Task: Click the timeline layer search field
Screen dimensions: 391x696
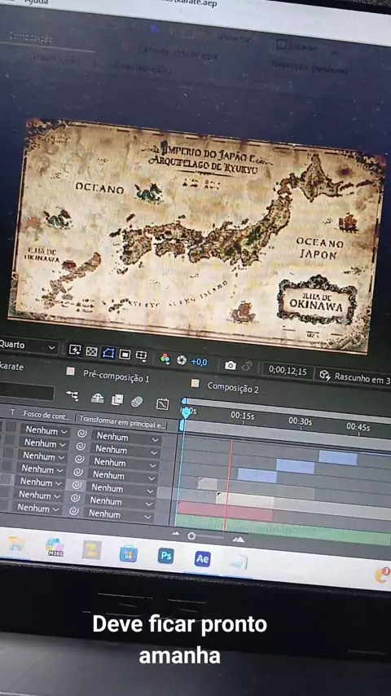Action: 26,392
